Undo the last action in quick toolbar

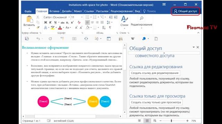(38, 39)
